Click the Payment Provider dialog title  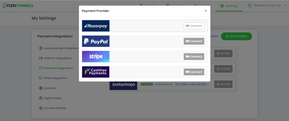(95, 11)
